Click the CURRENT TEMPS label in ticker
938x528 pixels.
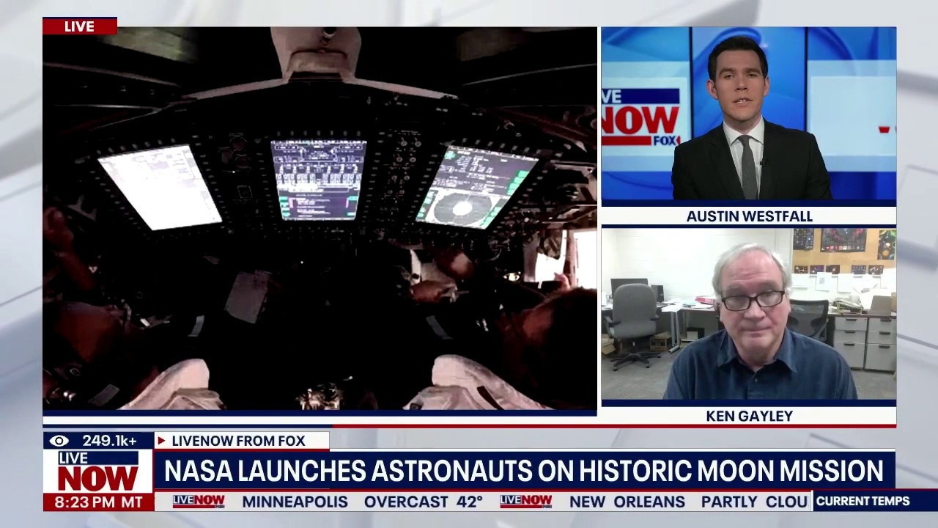pos(863,502)
